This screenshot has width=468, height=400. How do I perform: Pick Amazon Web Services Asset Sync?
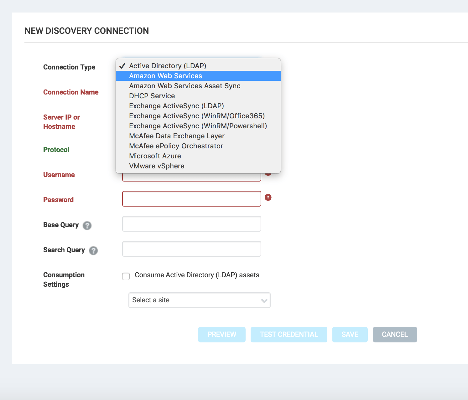click(198, 86)
